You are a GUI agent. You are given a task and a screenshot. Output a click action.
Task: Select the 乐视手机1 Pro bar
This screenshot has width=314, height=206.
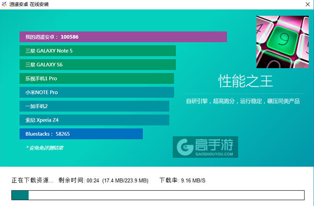[97, 79]
